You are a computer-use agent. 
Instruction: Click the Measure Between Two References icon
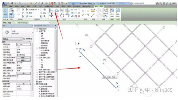pyautogui.click(x=93, y=15)
